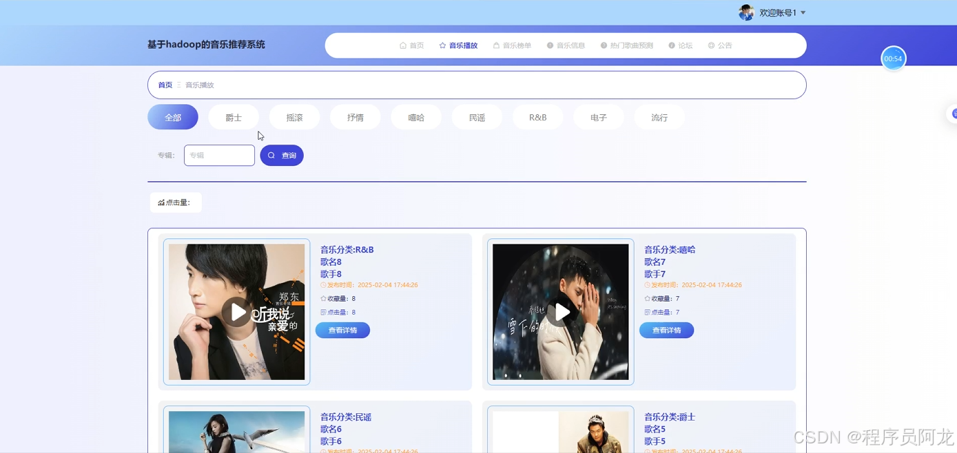Click the 查询 search button
The height and width of the screenshot is (453, 957).
[x=282, y=156]
